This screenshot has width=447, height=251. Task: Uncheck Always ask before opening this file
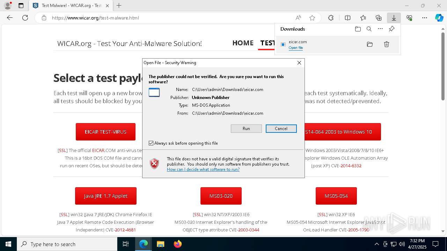pyautogui.click(x=151, y=143)
